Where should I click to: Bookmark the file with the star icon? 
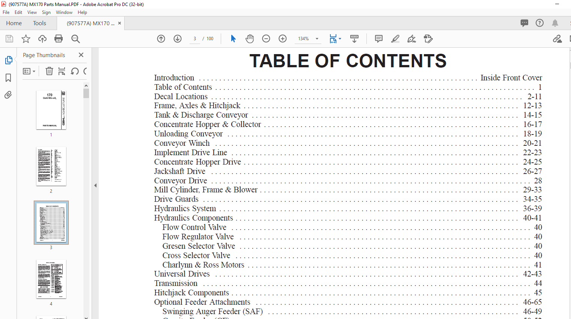26,39
